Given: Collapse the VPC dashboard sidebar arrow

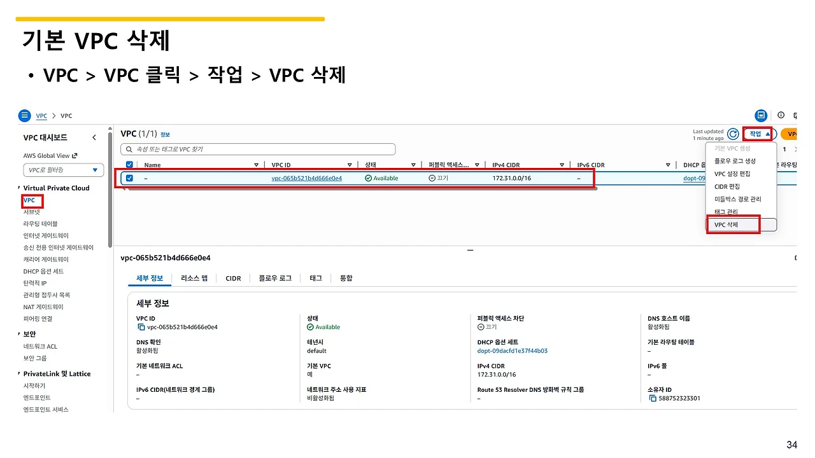Looking at the screenshot, I should pos(94,137).
